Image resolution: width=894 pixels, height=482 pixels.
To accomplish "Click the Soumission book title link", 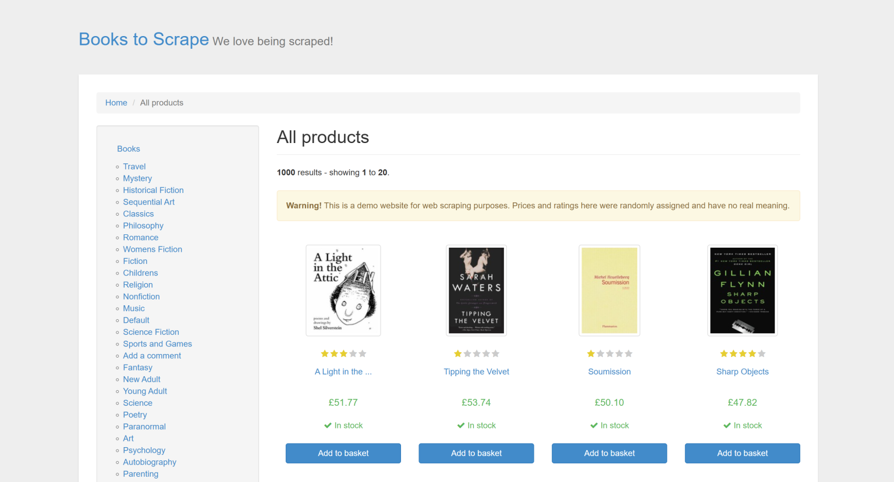I will (609, 371).
